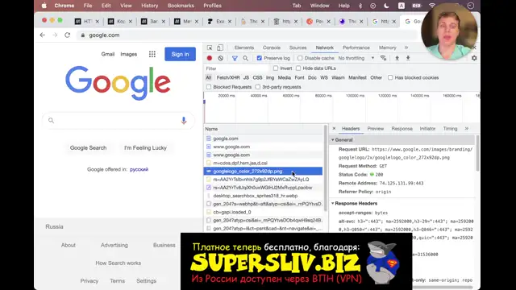Open the Images link
This screenshot has height=290, width=516.
[129, 54]
